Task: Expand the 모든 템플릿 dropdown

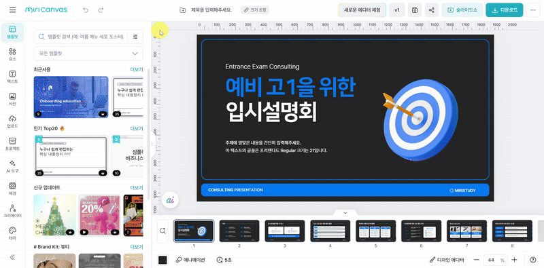Action: (x=88, y=54)
